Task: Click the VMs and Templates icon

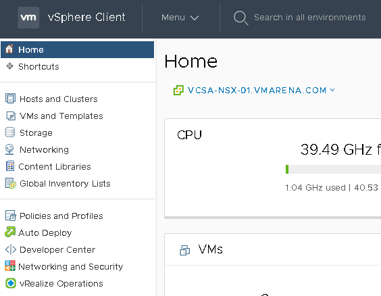Action: pyautogui.click(x=10, y=116)
